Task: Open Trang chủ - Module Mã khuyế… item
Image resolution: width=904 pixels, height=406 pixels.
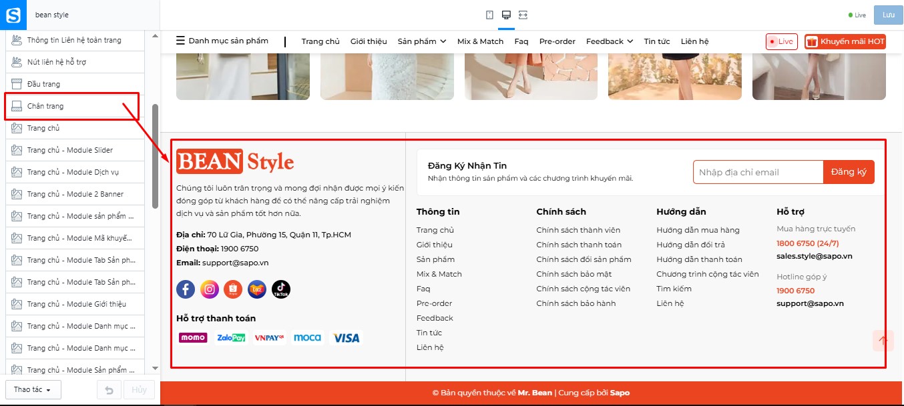Action: coord(75,238)
